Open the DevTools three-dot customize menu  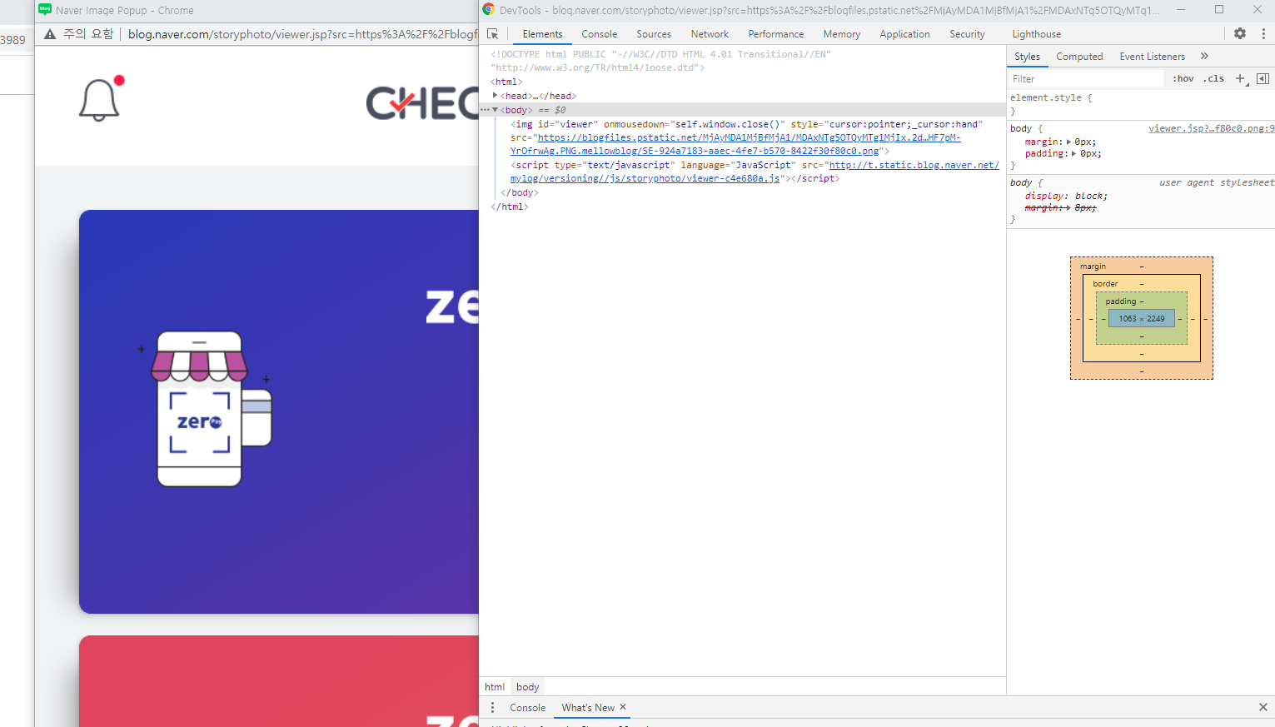pos(1263,33)
